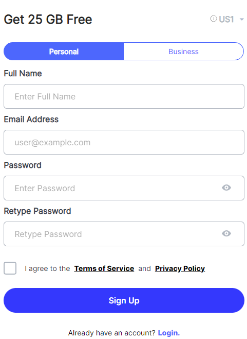Switch to the Business account tab
This screenshot has height=339, width=247.
tap(183, 51)
